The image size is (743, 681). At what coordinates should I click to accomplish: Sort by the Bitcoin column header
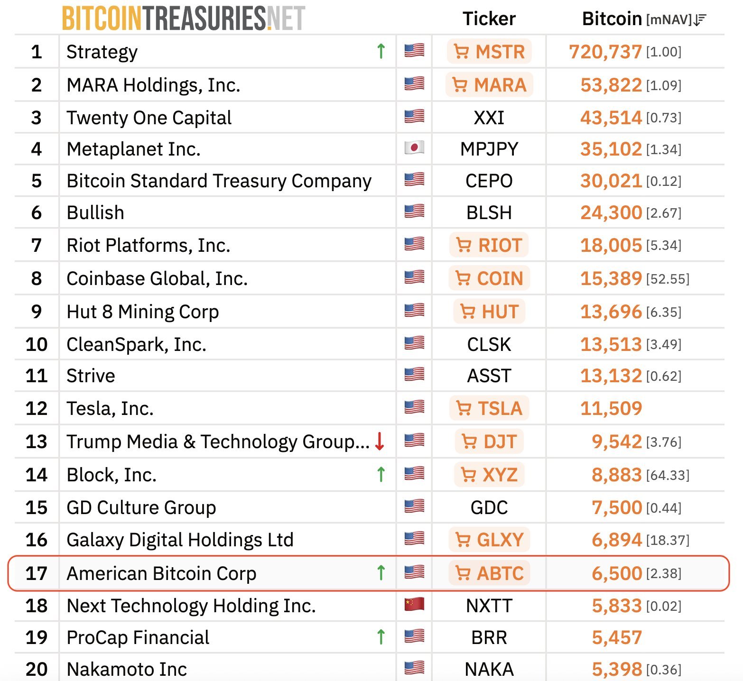click(612, 19)
